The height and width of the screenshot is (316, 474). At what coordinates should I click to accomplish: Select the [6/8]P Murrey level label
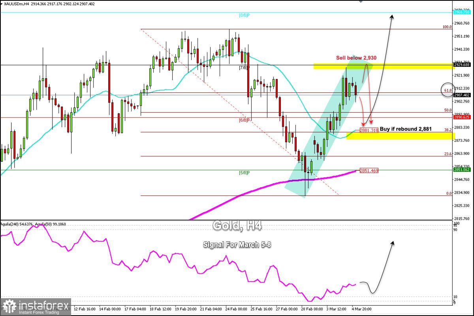tap(245, 120)
